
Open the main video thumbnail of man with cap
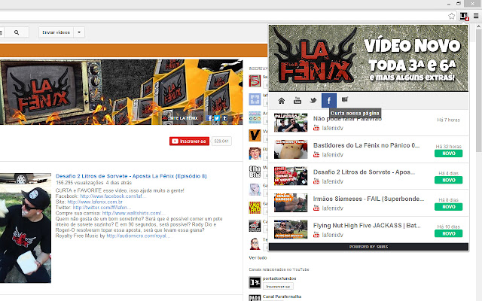26,228
